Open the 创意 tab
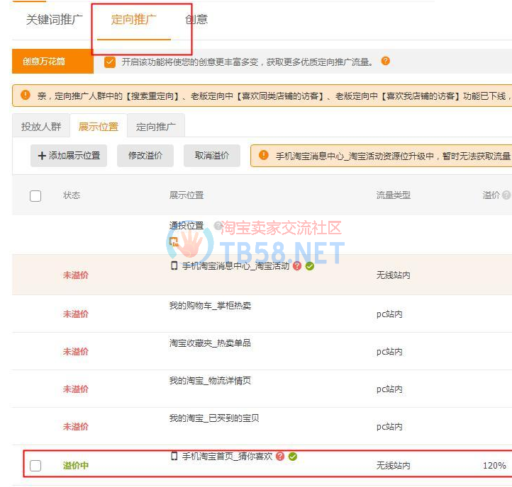 click(x=196, y=19)
